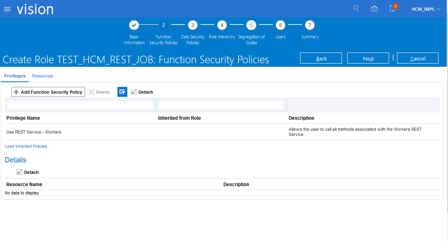Switch to the Resources tab
This screenshot has height=241, width=448.
42,76
